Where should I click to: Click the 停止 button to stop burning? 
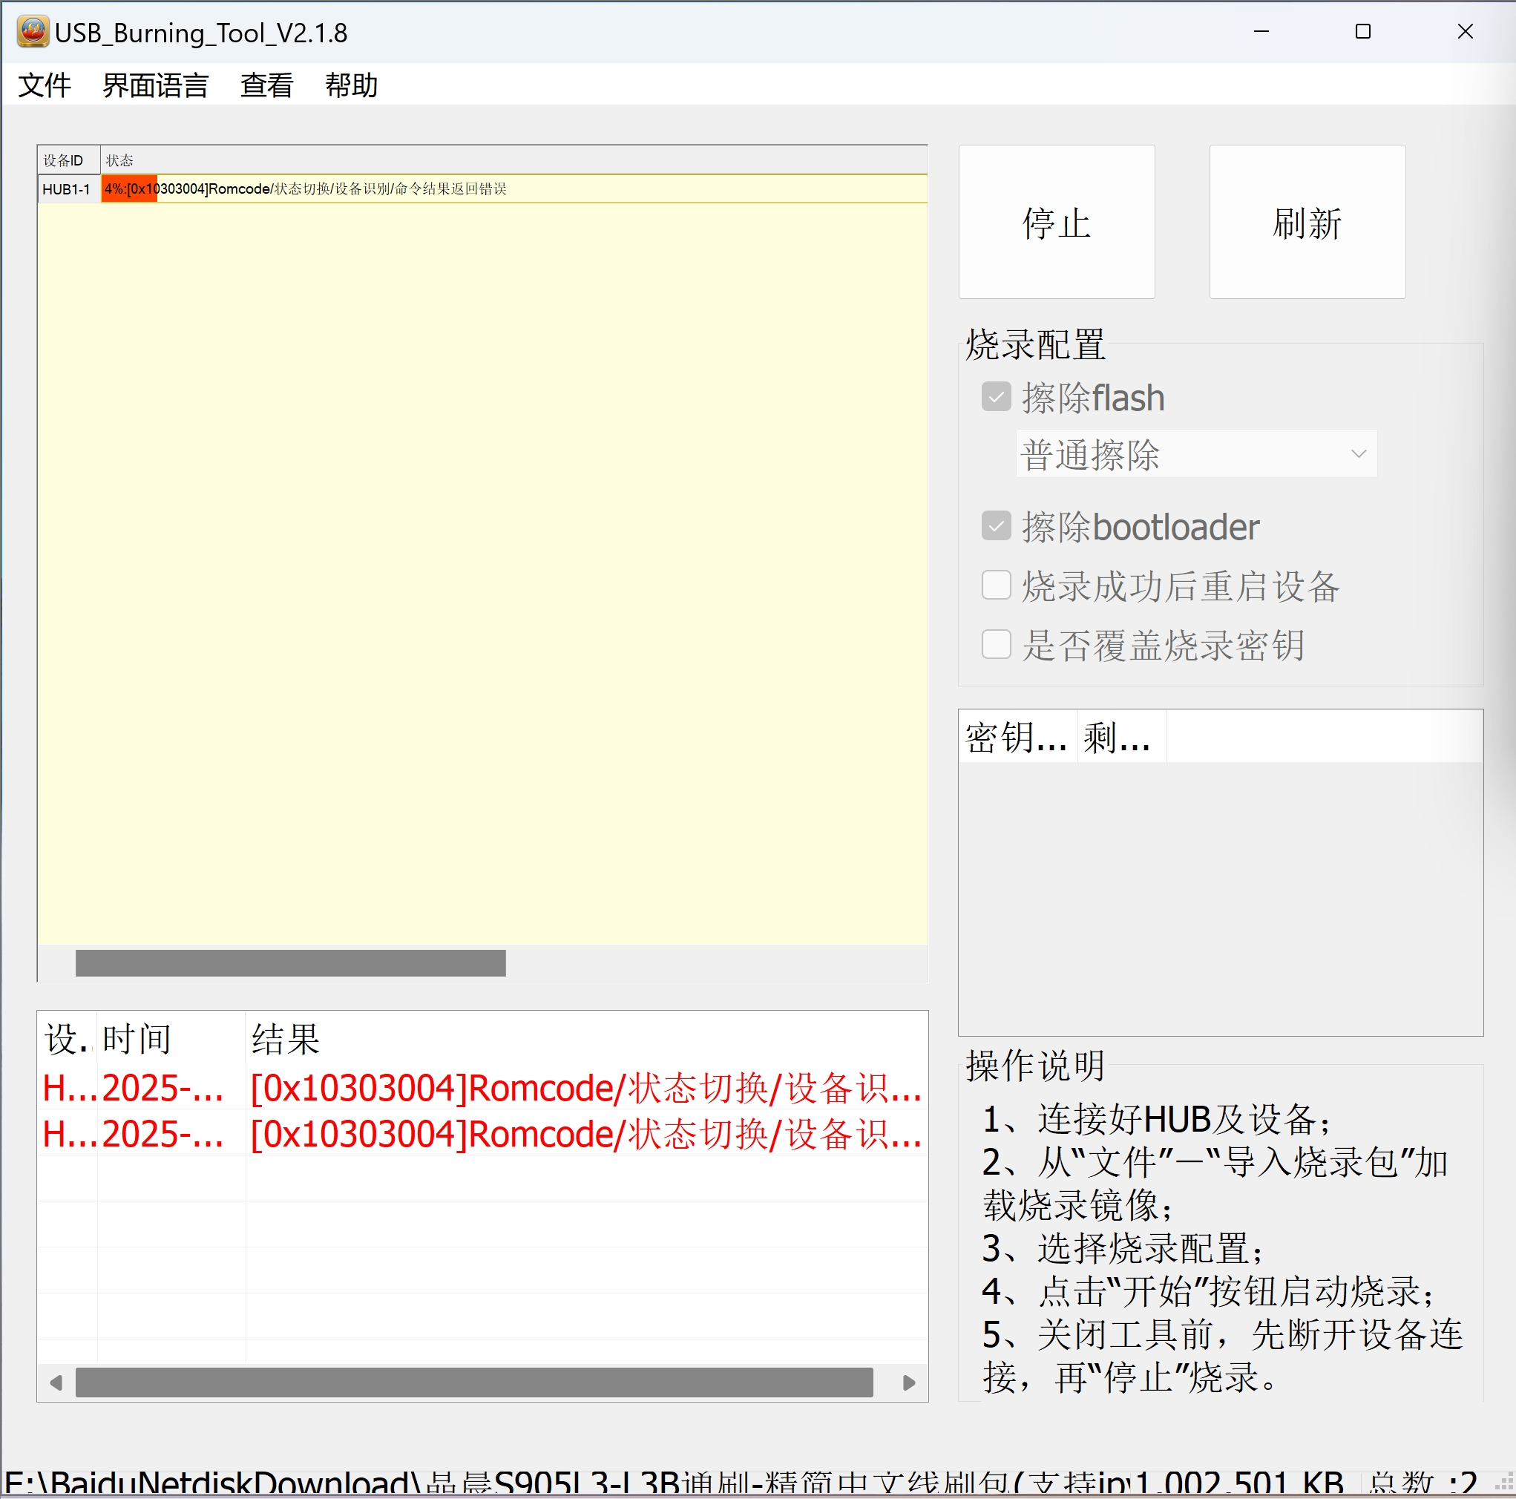coord(1056,223)
